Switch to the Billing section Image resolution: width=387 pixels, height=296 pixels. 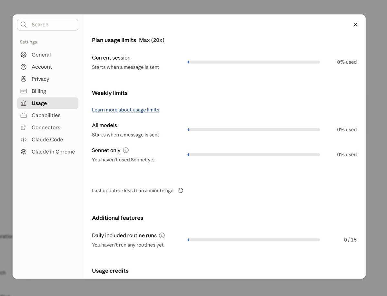[48, 91]
